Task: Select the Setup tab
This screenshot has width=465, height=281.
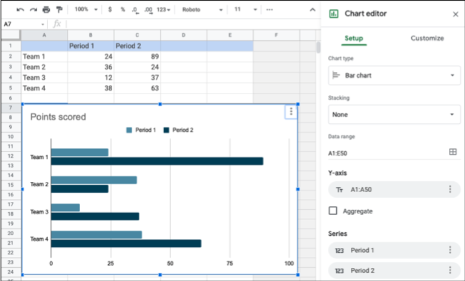Action: (353, 38)
